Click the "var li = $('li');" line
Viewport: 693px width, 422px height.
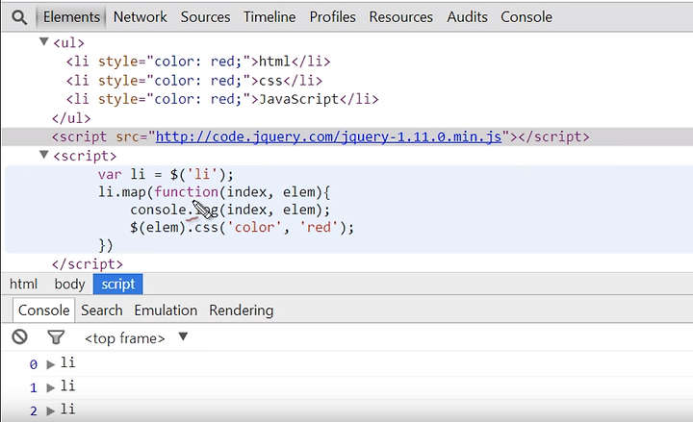coord(166,174)
